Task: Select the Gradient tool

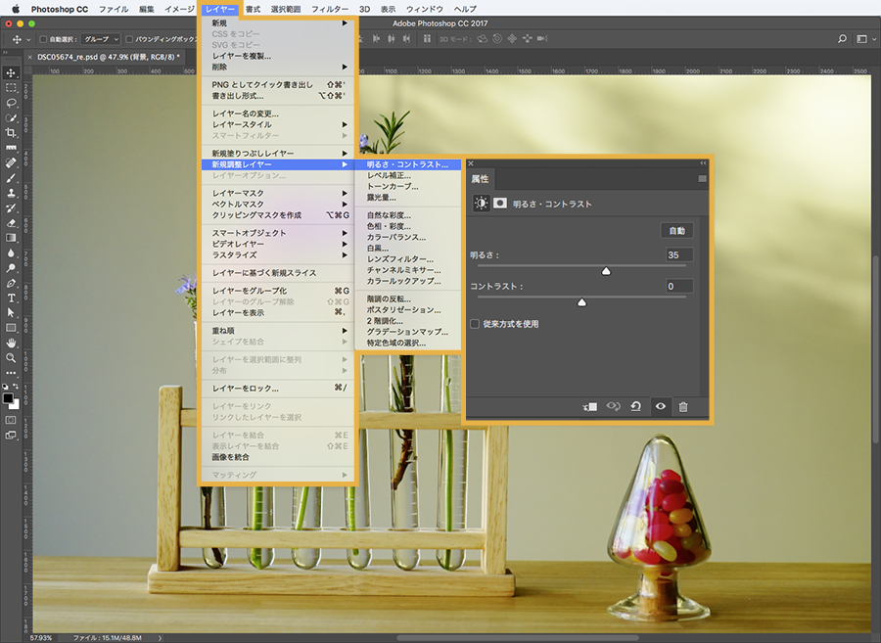Action: (11, 238)
